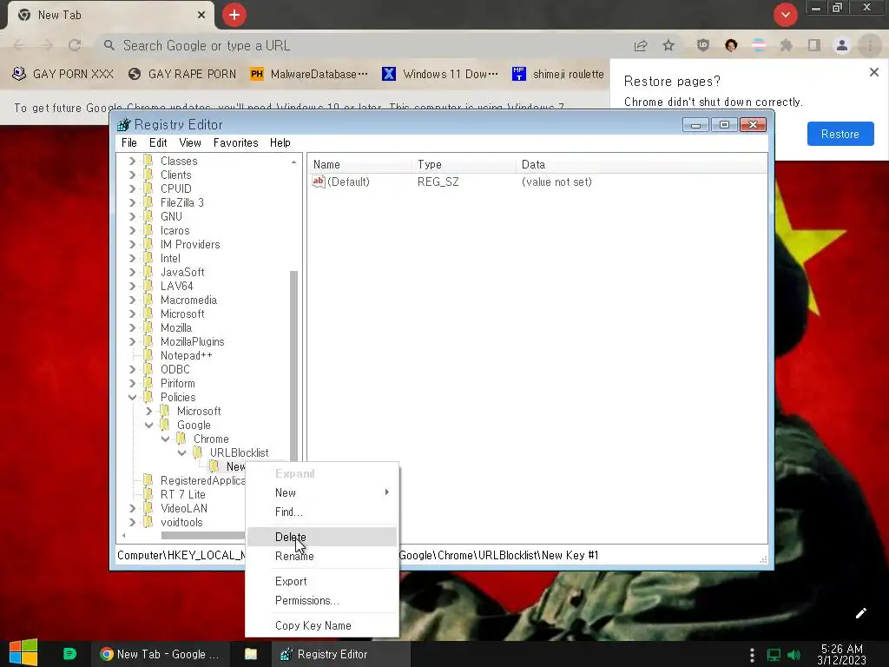
Task: Open the Windows Start menu
Action: coord(23,653)
